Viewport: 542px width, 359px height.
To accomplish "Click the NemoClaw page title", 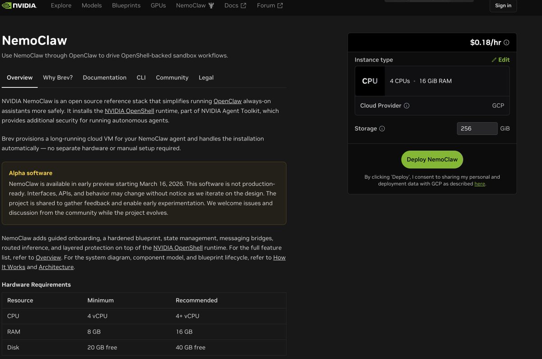I will point(34,41).
